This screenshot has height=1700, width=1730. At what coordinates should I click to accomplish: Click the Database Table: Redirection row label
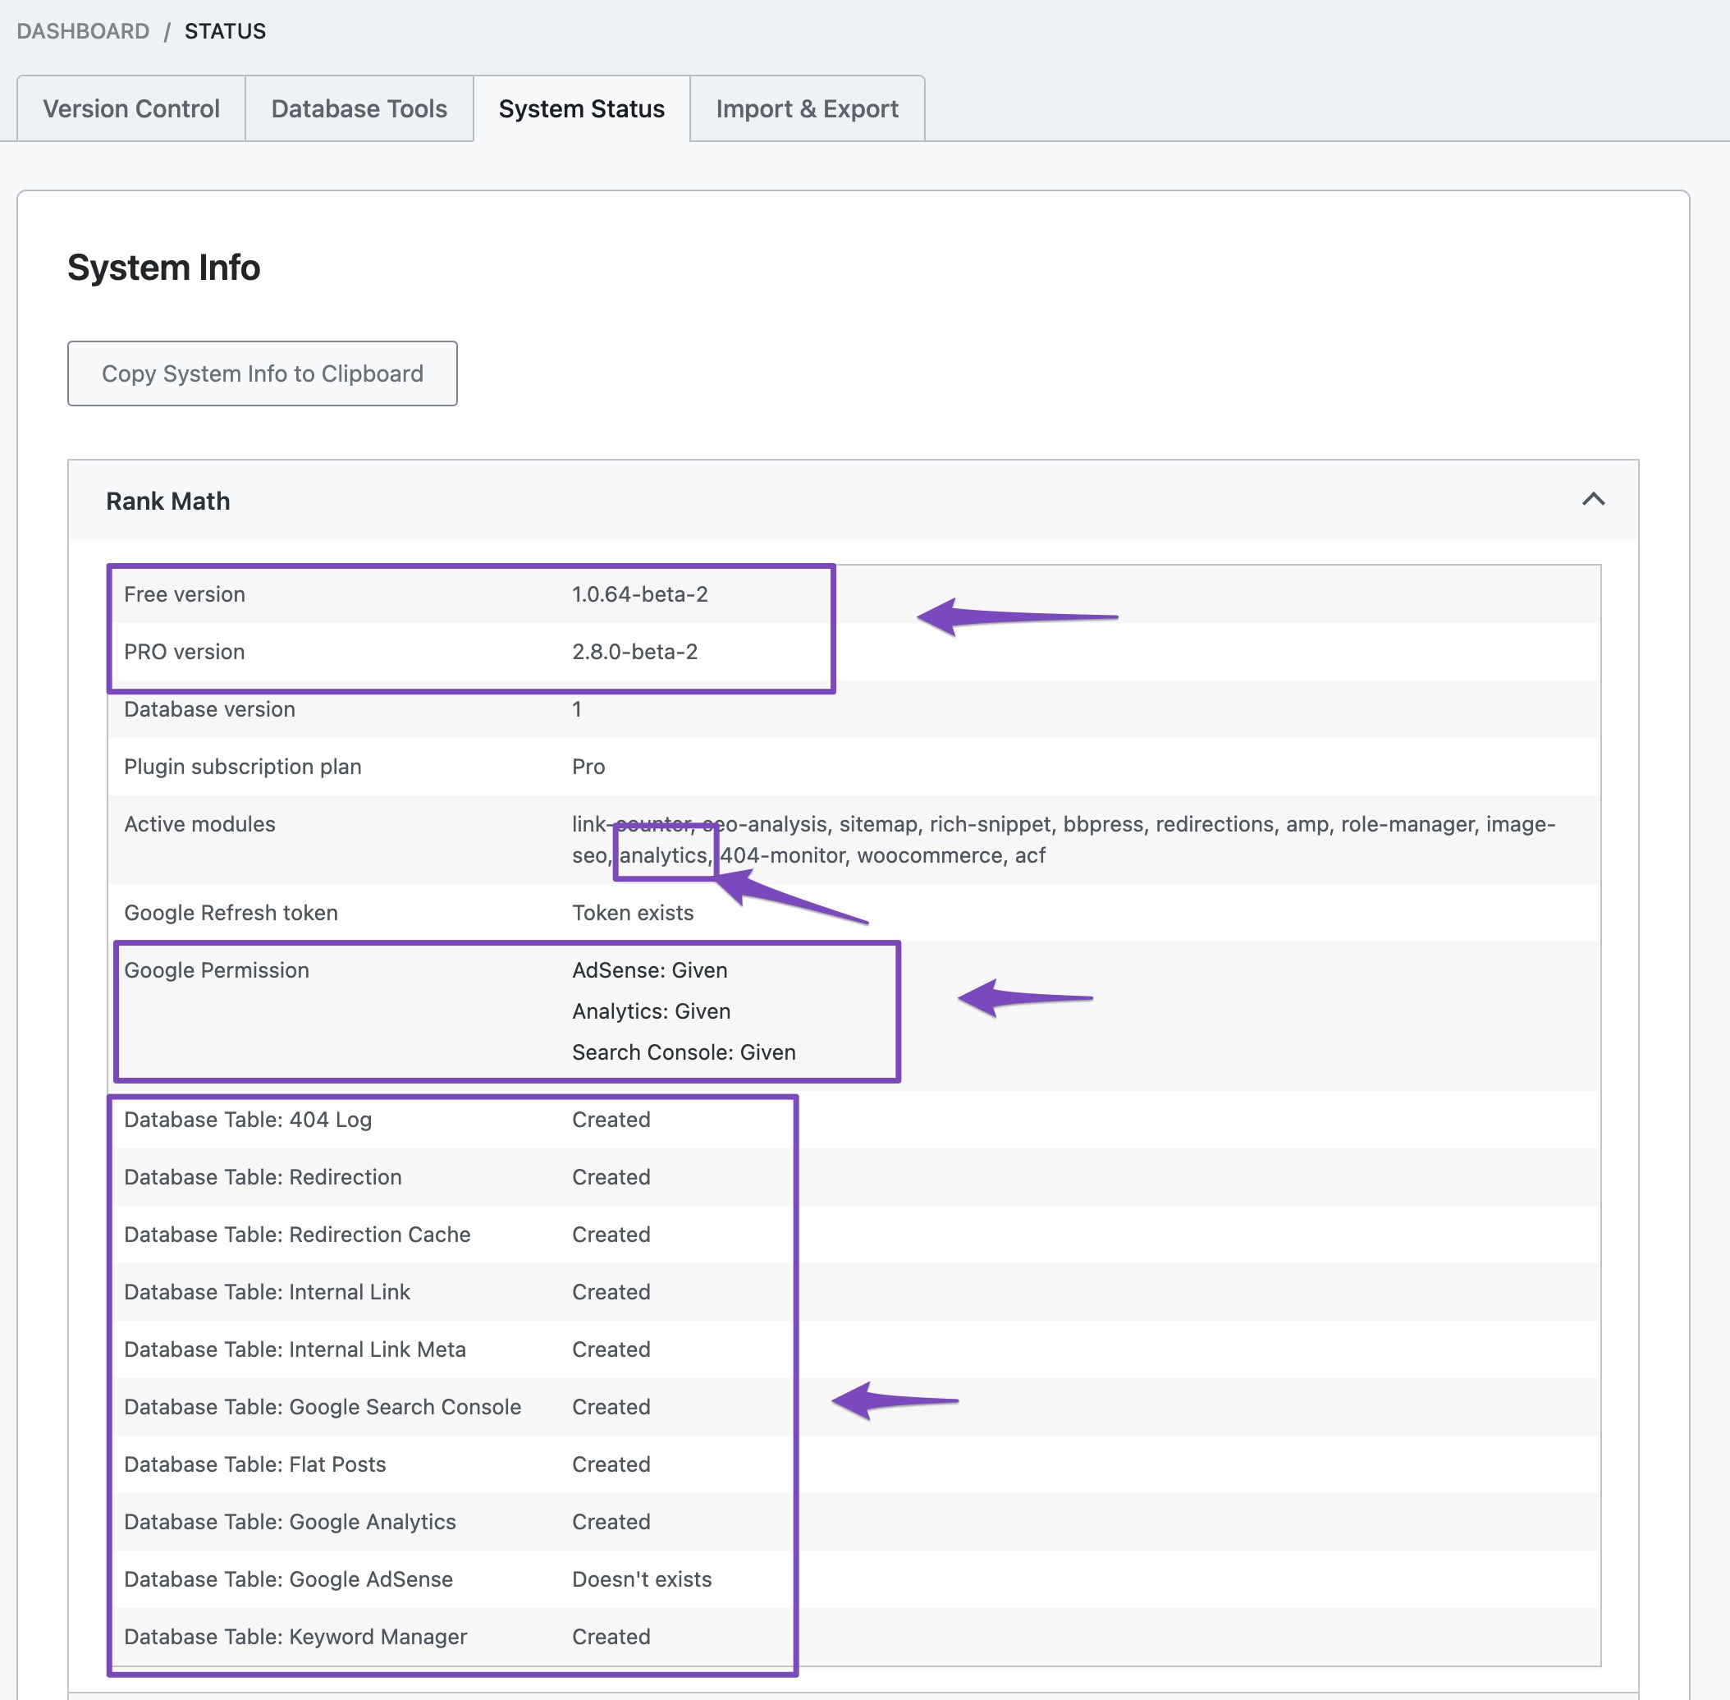pyautogui.click(x=263, y=1177)
